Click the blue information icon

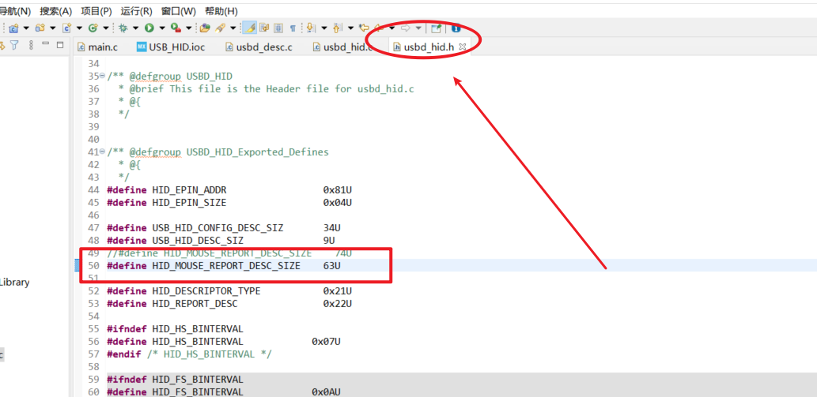click(456, 28)
